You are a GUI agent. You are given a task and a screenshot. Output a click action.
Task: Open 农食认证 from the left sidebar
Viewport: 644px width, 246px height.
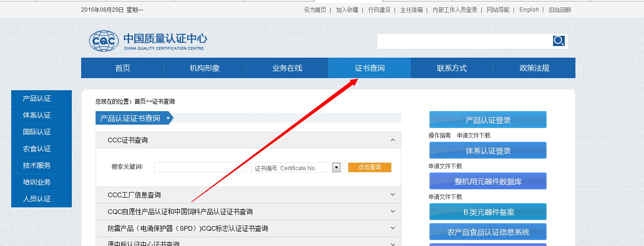coord(37,149)
